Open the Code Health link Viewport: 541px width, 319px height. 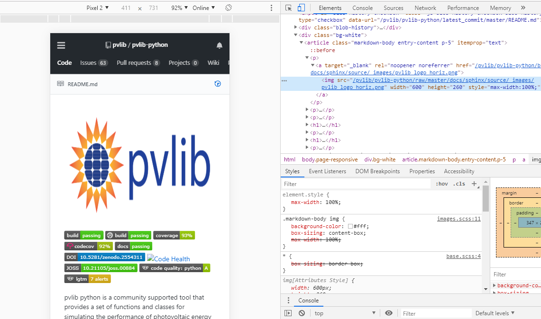click(168, 259)
